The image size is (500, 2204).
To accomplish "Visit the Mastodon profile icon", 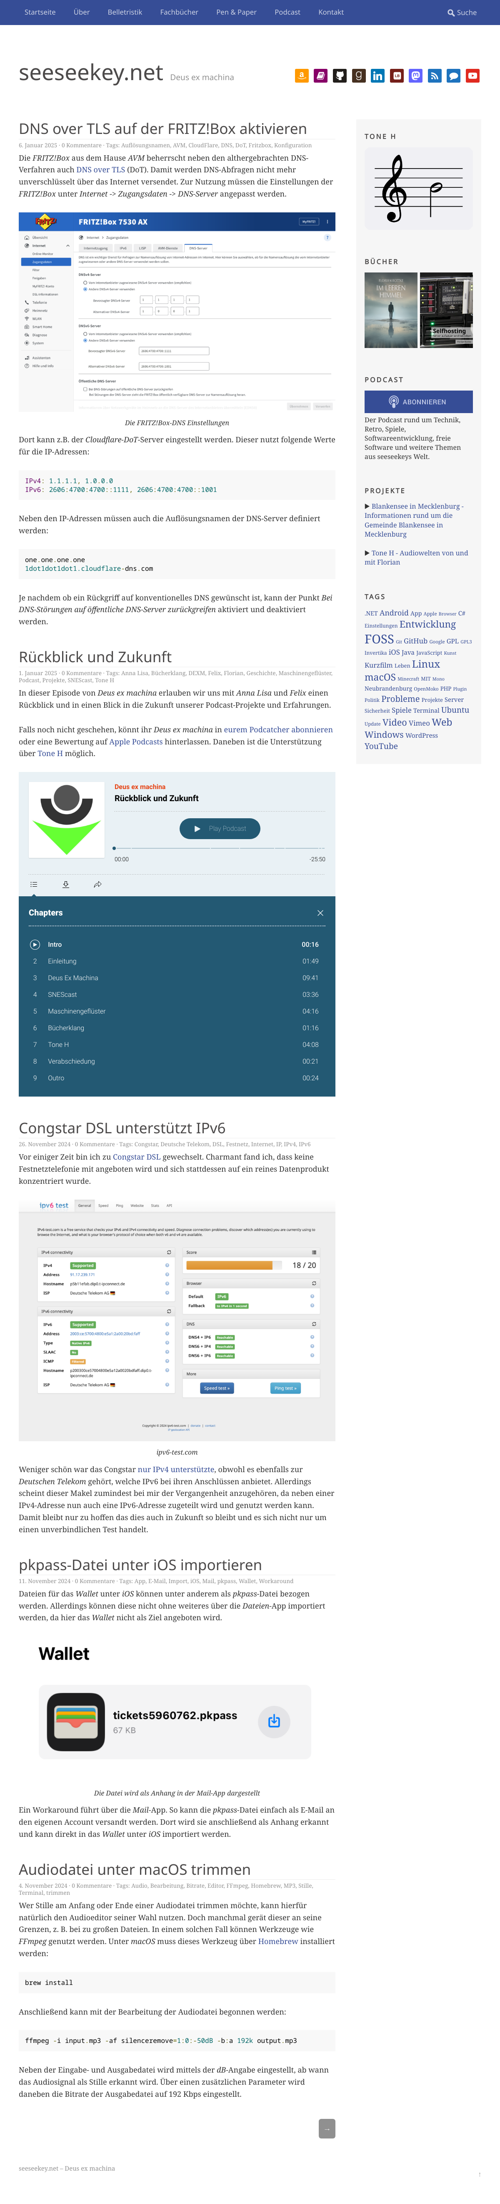I will (415, 76).
